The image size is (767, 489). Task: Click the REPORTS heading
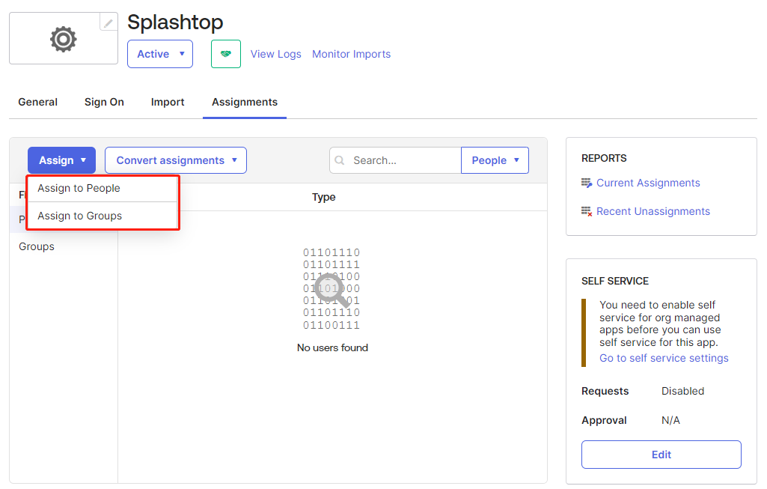[604, 158]
